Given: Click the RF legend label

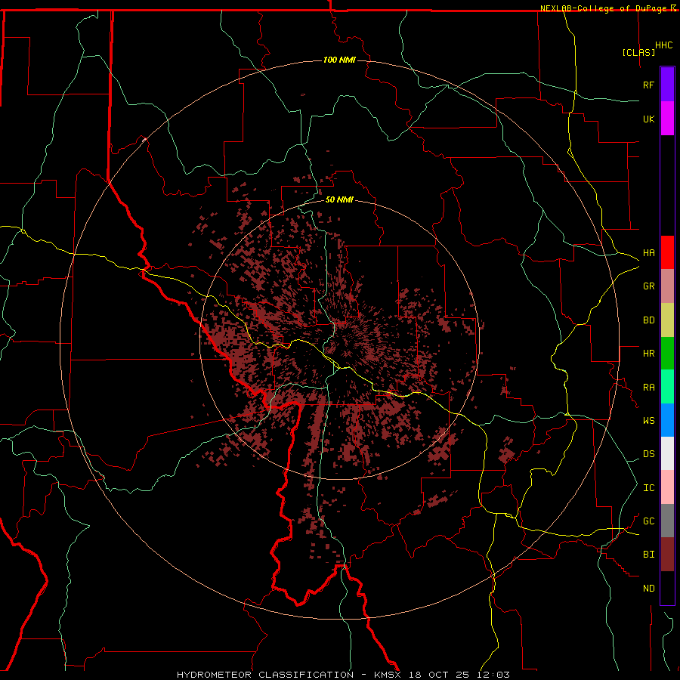Looking at the screenshot, I should 648,85.
